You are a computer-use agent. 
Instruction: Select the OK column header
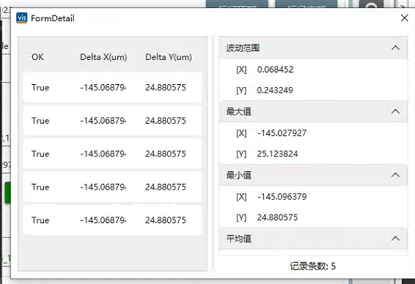(37, 57)
